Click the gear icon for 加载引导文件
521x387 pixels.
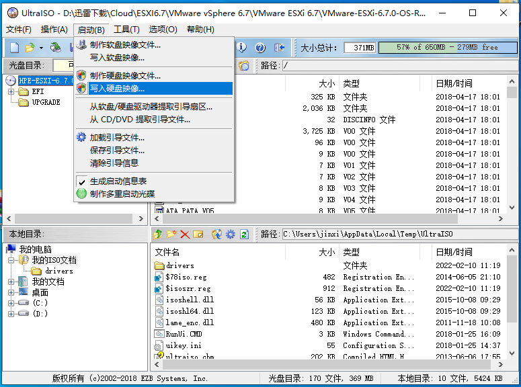pos(81,137)
